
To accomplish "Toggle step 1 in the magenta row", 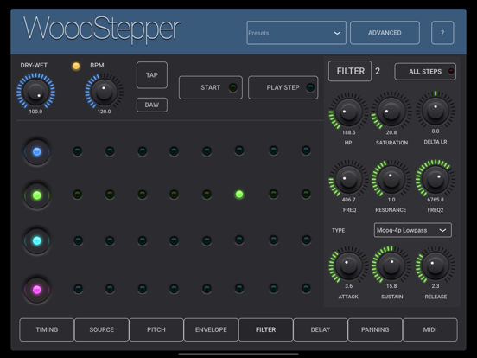I will tap(78, 289).
